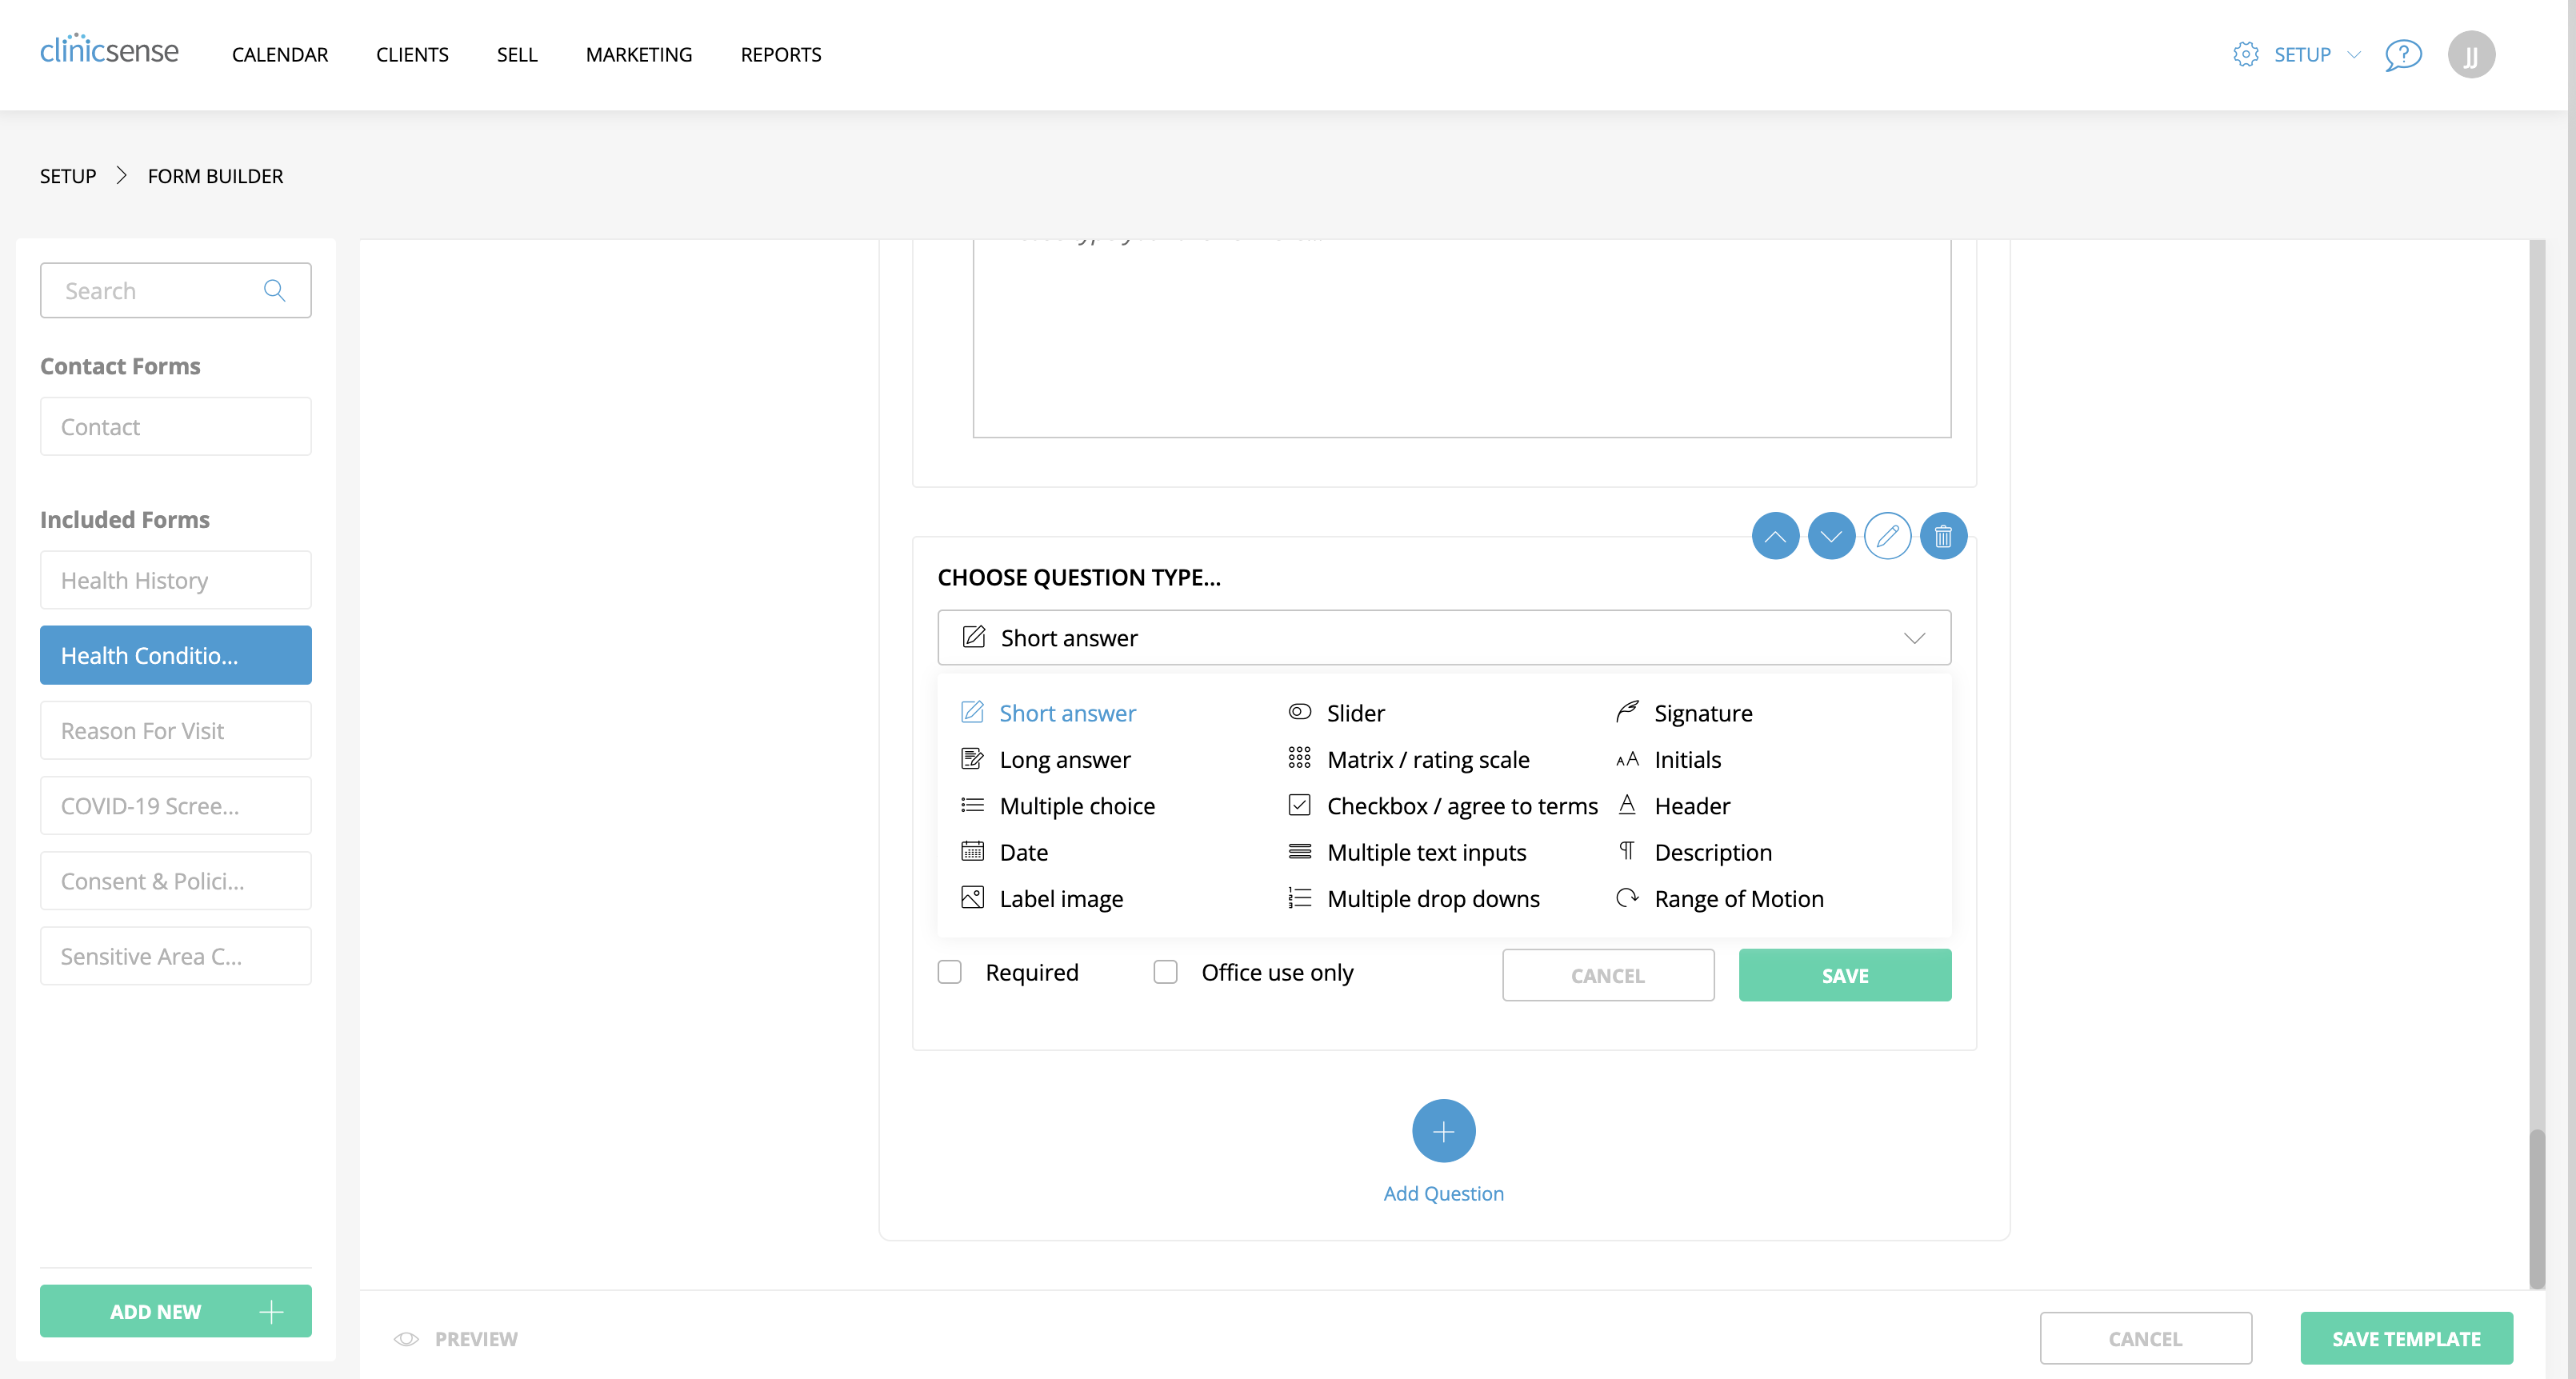Delete the question with the trash icon
Viewport: 2576px width, 1379px height.
1944,536
